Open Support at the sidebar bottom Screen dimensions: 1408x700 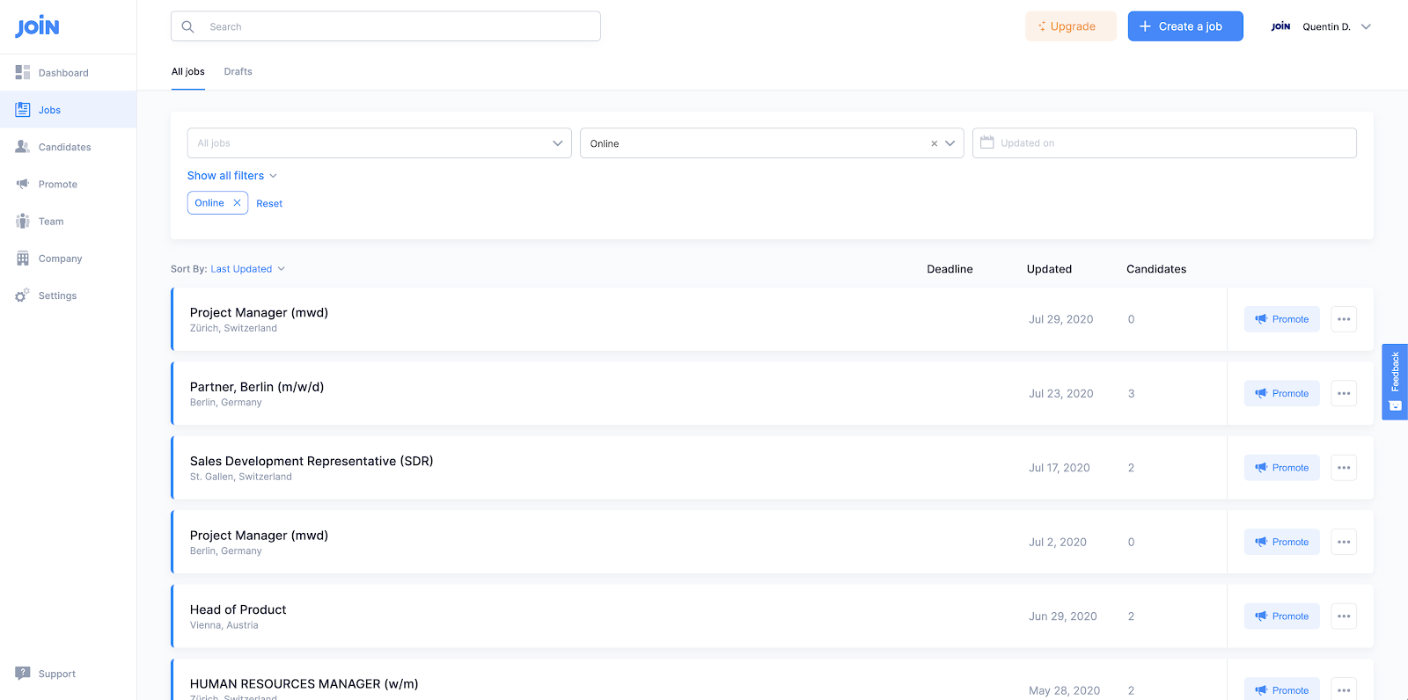(x=46, y=674)
